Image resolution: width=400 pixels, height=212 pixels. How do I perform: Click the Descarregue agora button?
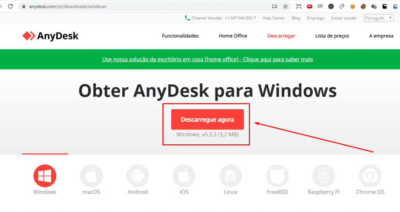tap(207, 119)
